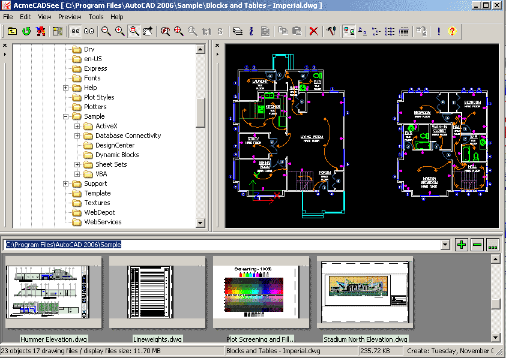506x358 pixels.
Task: Click the green plus button beside path
Action: pos(462,245)
